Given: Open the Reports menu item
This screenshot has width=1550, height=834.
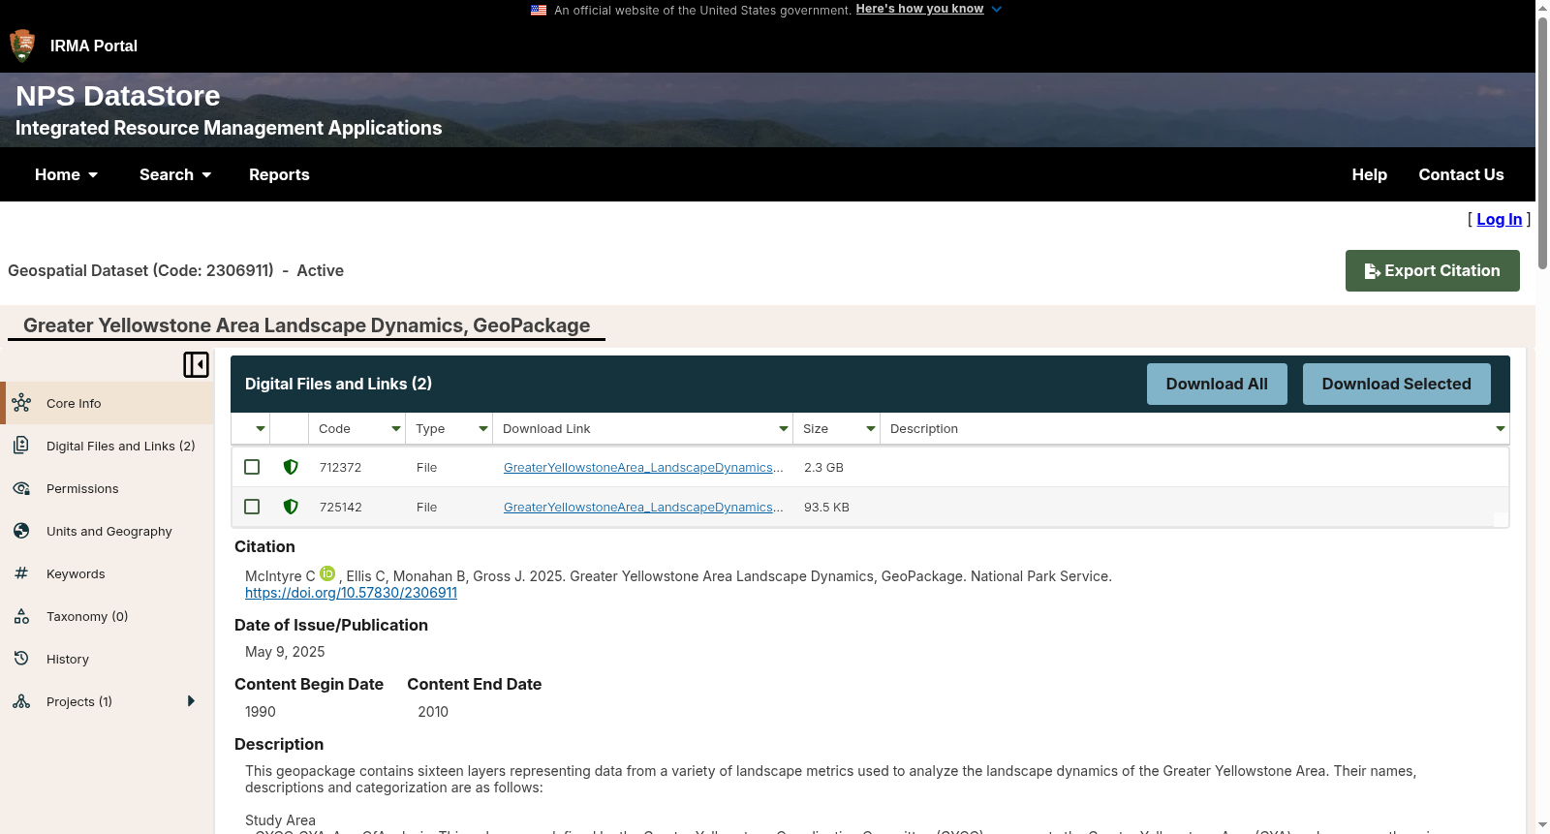Looking at the screenshot, I should click(279, 174).
